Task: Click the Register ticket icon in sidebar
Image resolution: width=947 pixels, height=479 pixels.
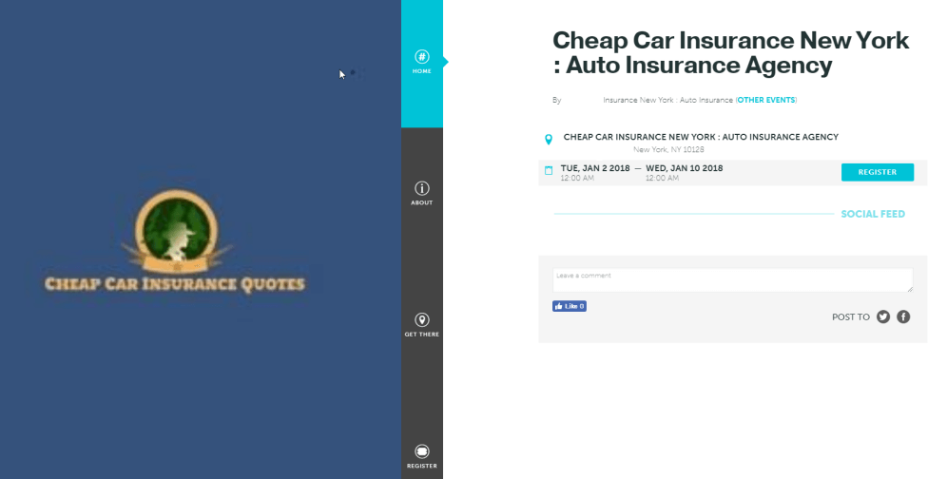Action: point(421,451)
